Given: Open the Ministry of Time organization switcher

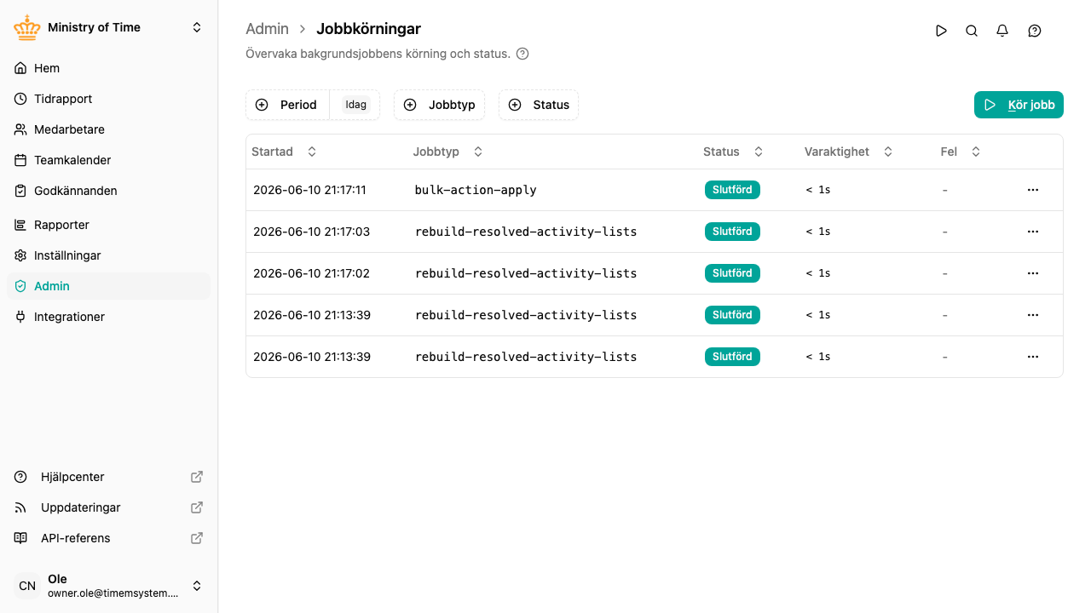Looking at the screenshot, I should [x=109, y=27].
